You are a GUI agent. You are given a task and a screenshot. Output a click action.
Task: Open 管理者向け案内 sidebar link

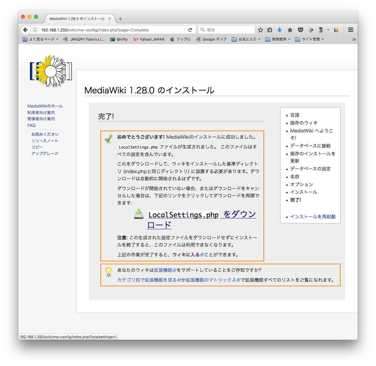pos(41,119)
